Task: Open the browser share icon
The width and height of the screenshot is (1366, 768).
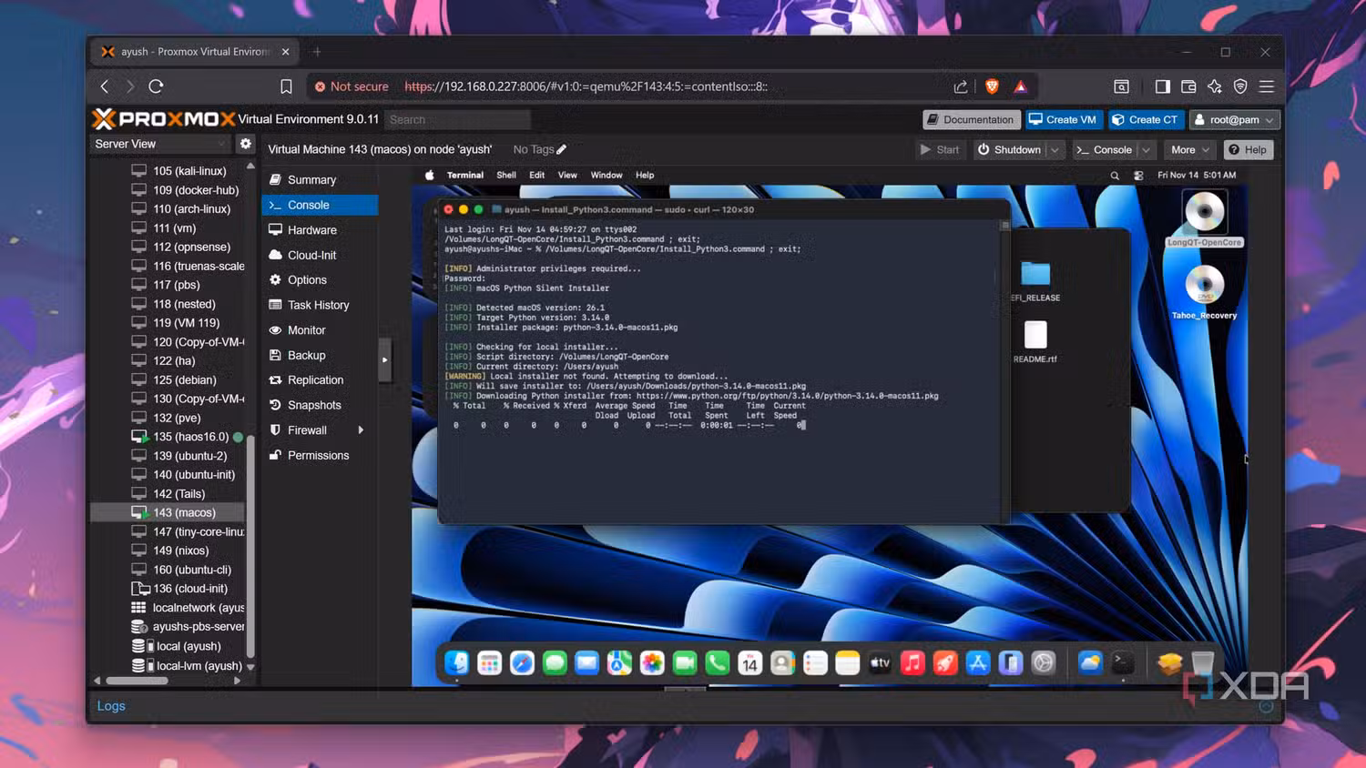Action: [x=961, y=86]
